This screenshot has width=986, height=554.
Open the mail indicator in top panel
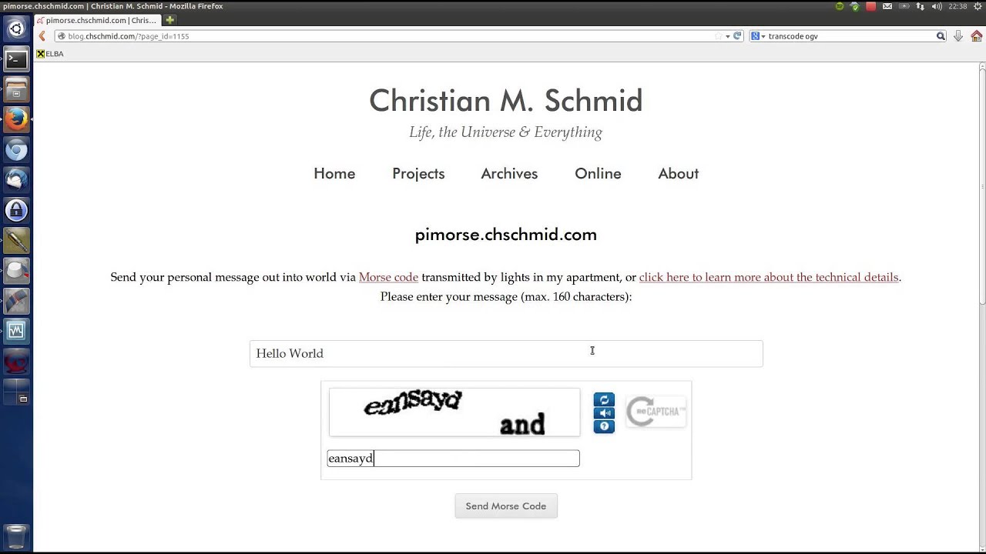(887, 6)
